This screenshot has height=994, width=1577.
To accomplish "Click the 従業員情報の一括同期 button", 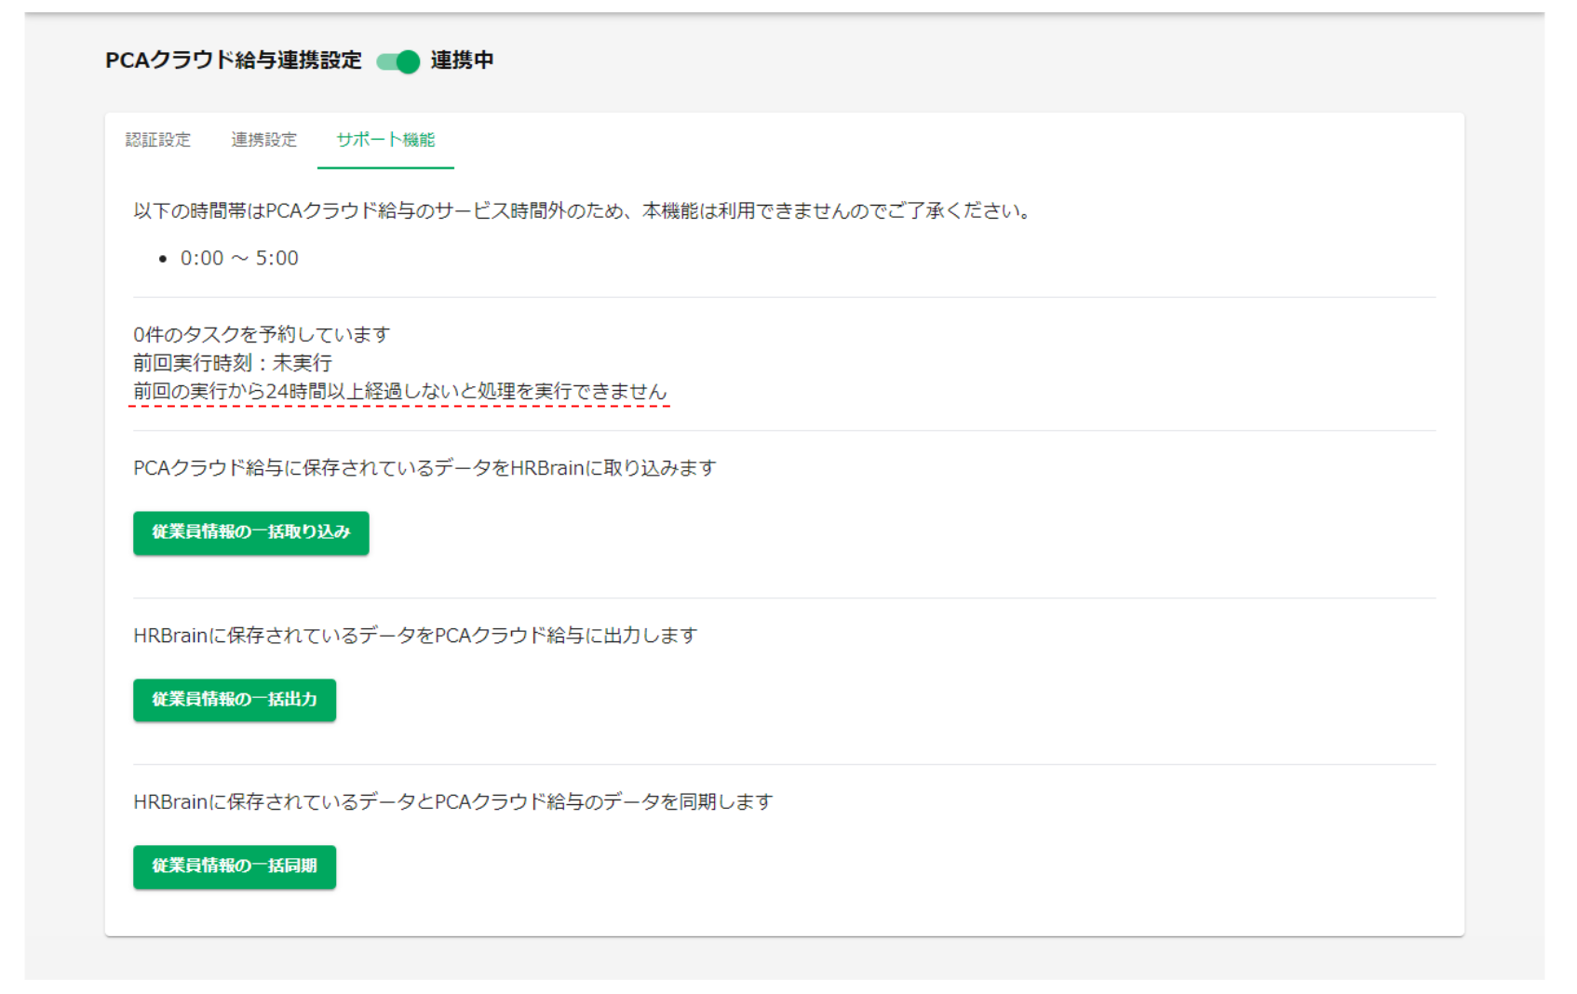I will pyautogui.click(x=235, y=866).
